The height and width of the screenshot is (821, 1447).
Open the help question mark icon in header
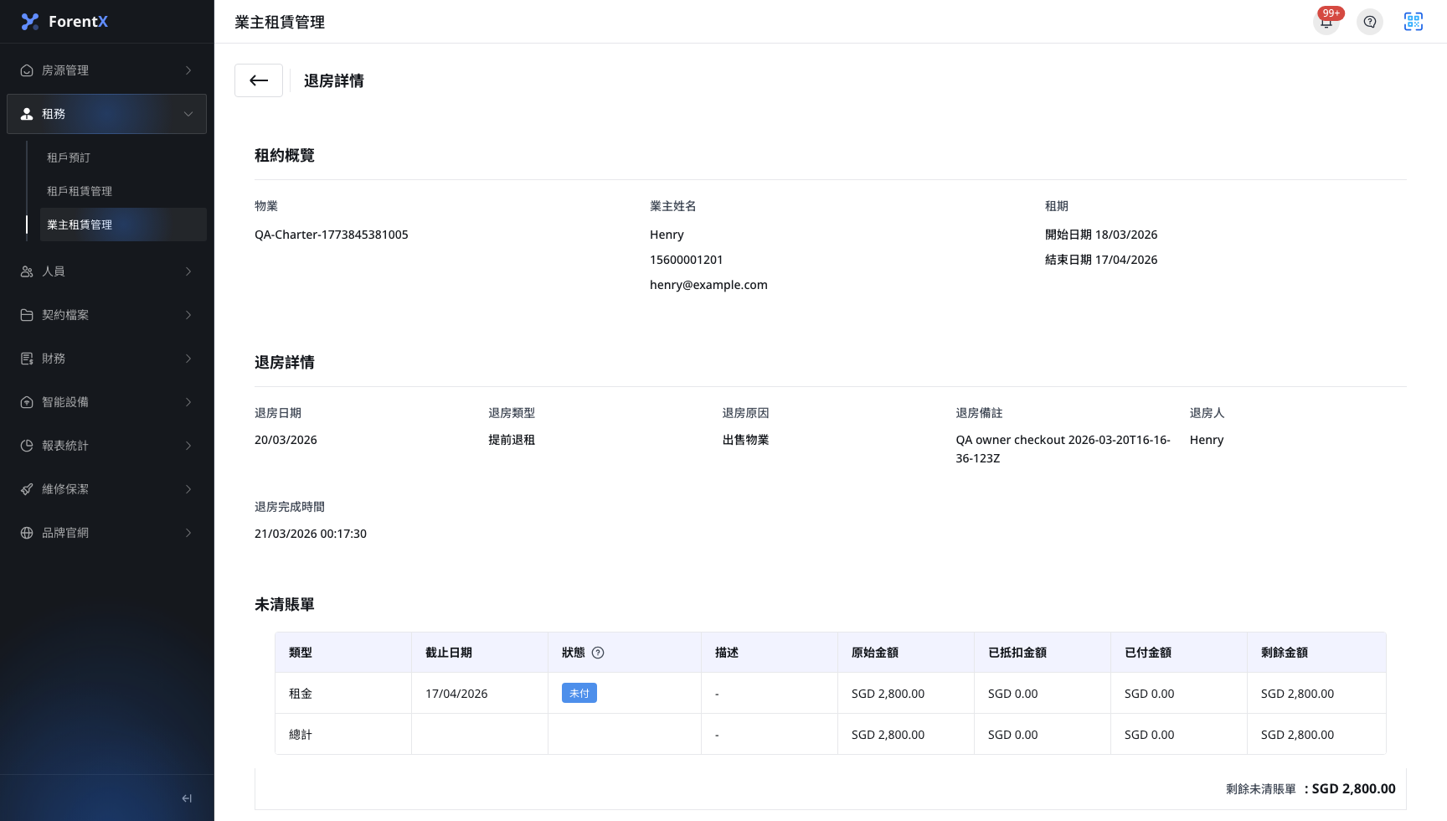pos(1370,22)
